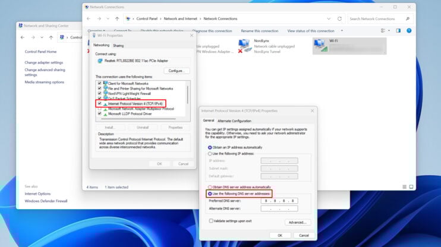Click the back arrow in Network Connections
This screenshot has height=247, width=441.
tap(90, 18)
